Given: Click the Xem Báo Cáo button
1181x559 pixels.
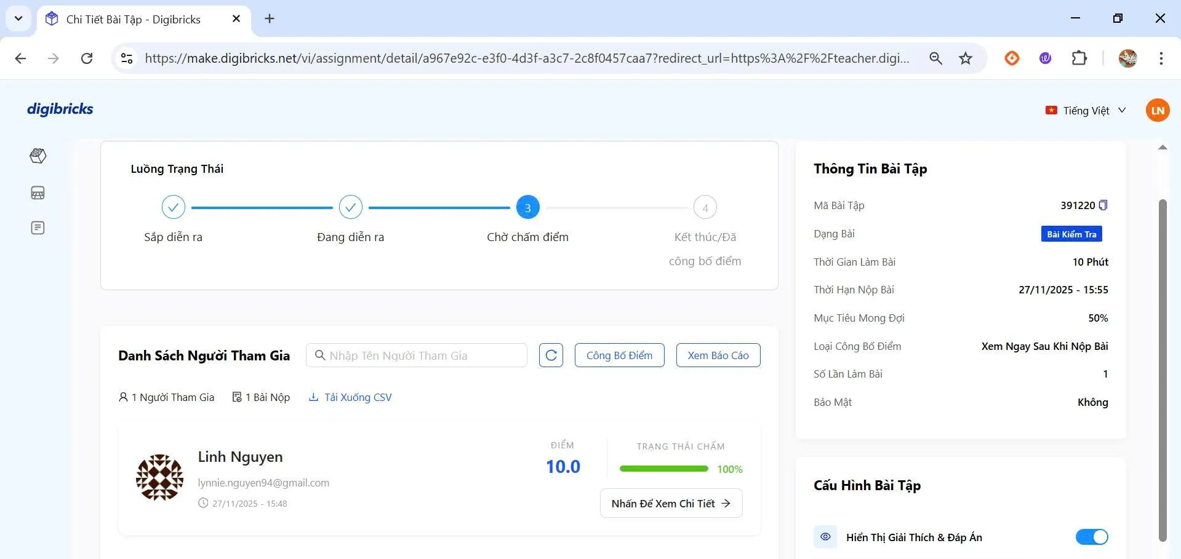Looking at the screenshot, I should point(718,355).
